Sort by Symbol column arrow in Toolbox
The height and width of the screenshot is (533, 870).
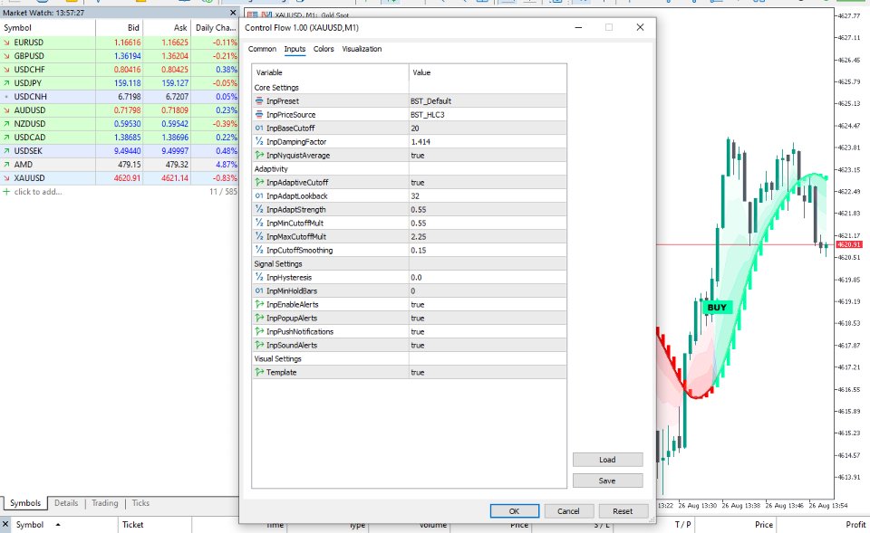(58, 525)
